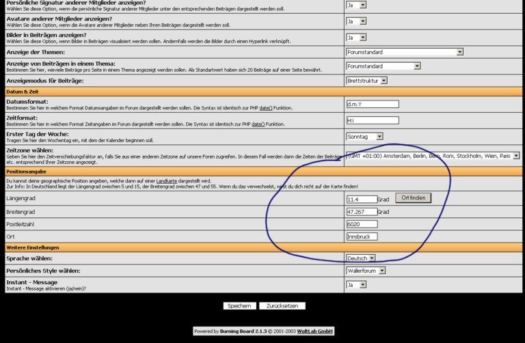Open the personal signature display dropdown

(356, 5)
